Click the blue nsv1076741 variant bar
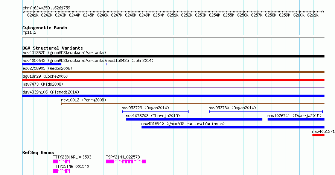The height and width of the screenshot is (175, 335). pyautogui.click(x=296, y=119)
